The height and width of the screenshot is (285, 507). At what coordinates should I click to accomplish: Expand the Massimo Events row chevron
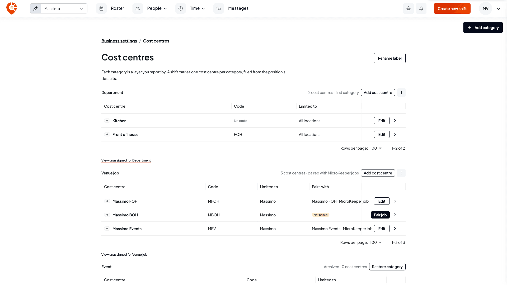tap(395, 229)
